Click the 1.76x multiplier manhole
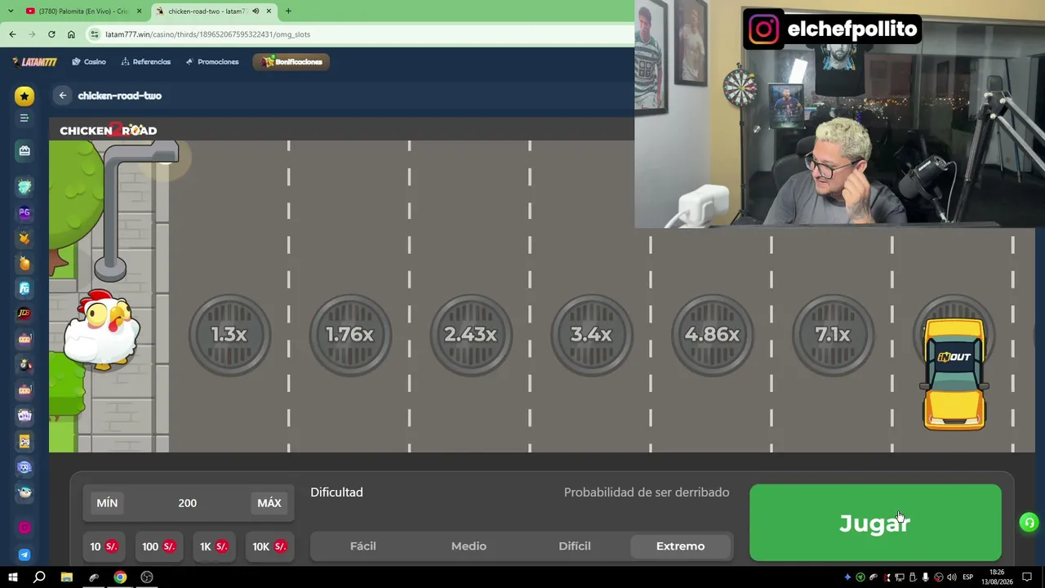The width and height of the screenshot is (1045, 588). pos(349,335)
